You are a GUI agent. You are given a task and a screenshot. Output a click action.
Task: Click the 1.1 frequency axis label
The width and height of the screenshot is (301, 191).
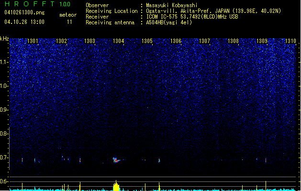click(4, 62)
